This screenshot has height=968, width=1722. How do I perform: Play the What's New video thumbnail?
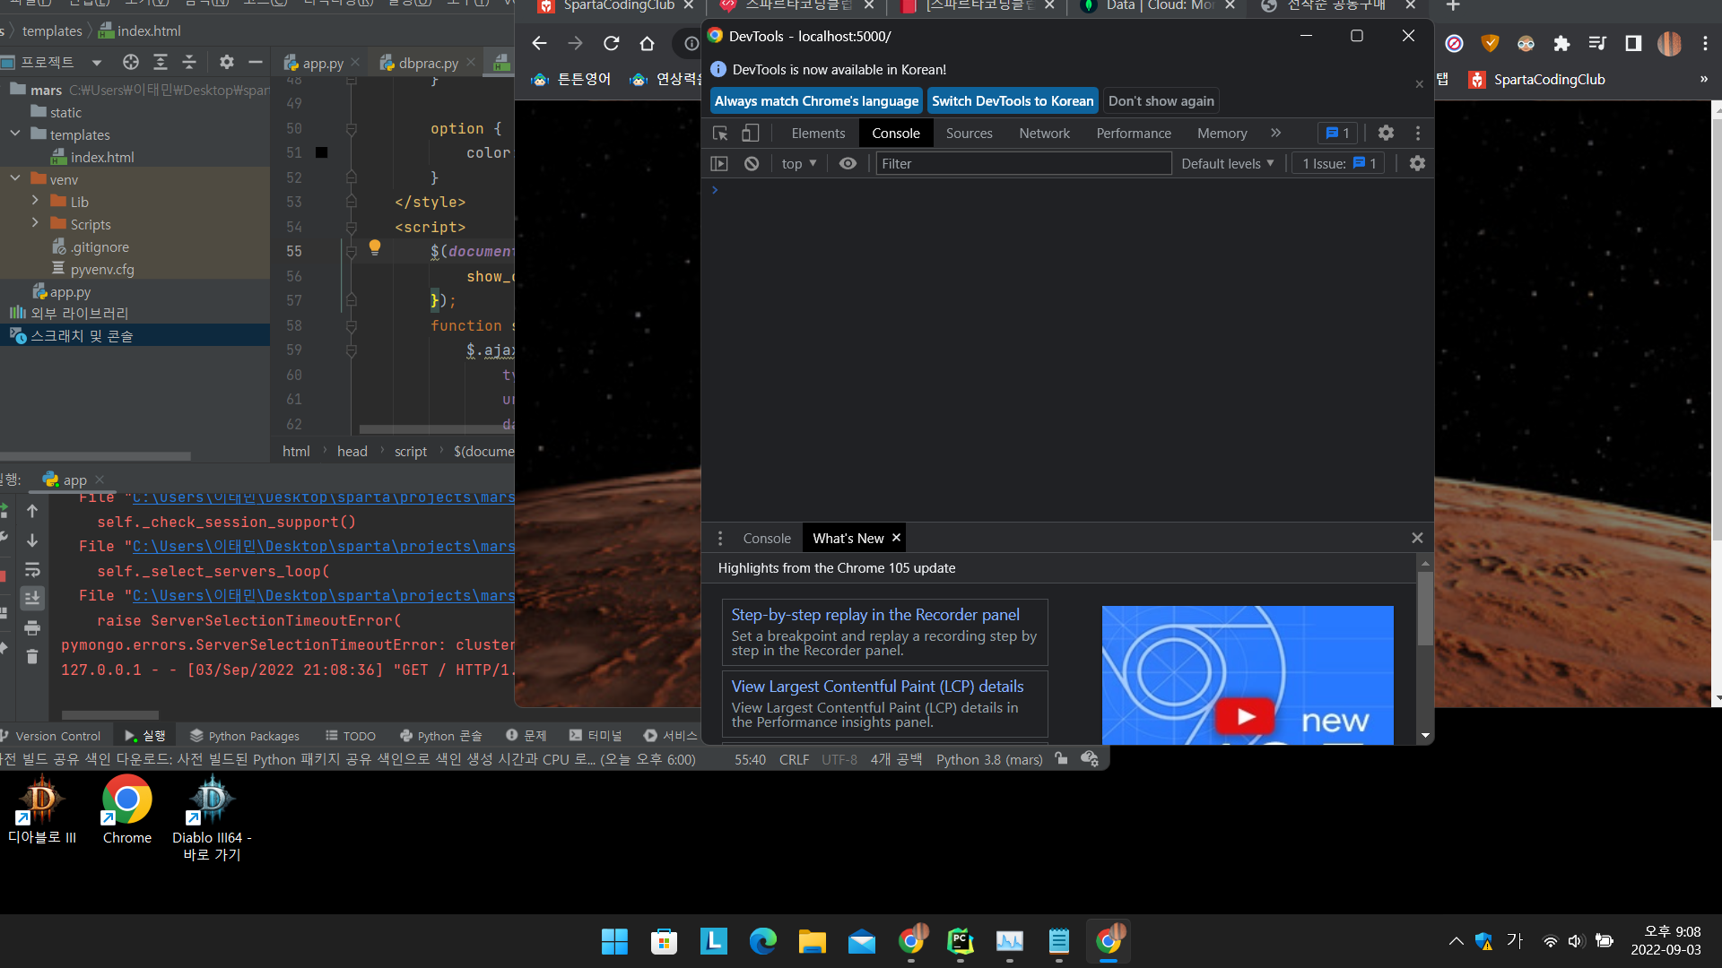pos(1248,675)
